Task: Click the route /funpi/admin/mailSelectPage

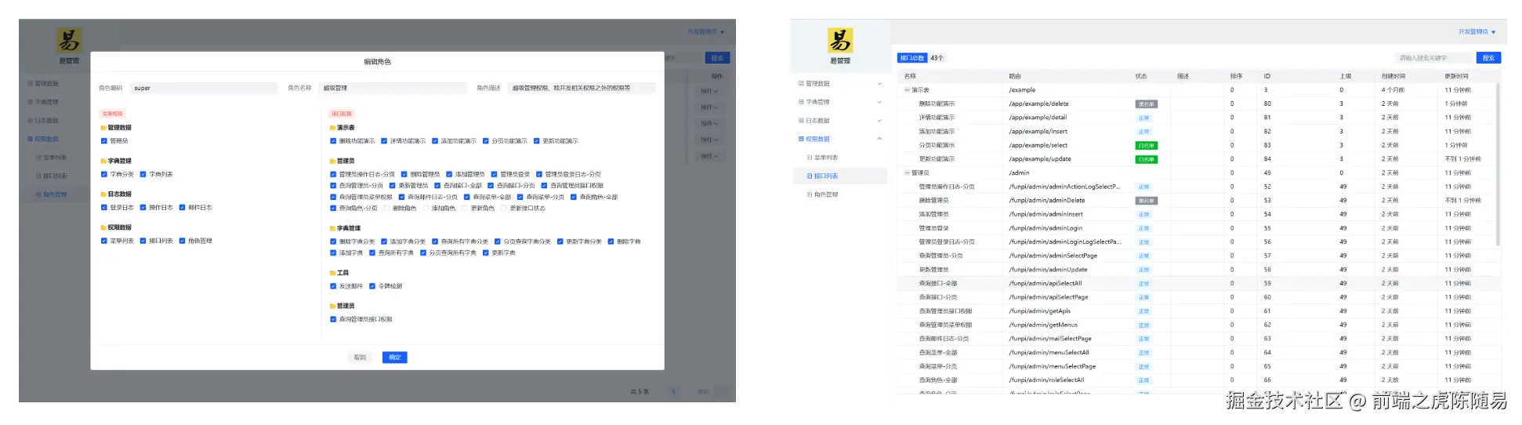Action: [x=1050, y=340]
